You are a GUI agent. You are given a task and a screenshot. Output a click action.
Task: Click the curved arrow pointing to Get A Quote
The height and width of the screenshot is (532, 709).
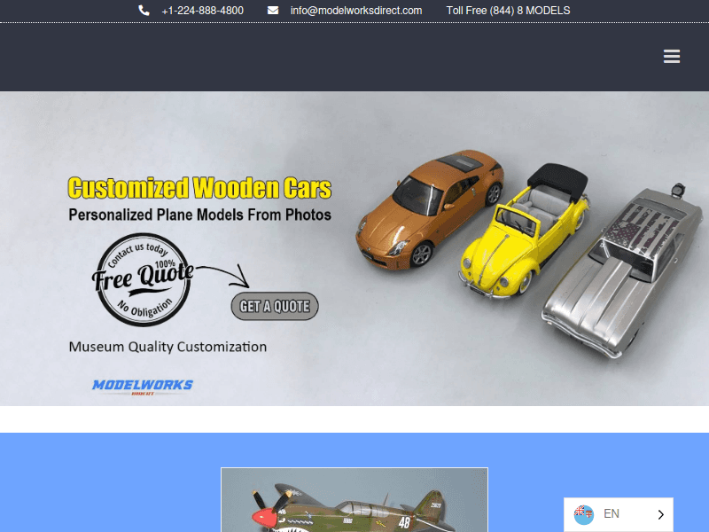218,272
